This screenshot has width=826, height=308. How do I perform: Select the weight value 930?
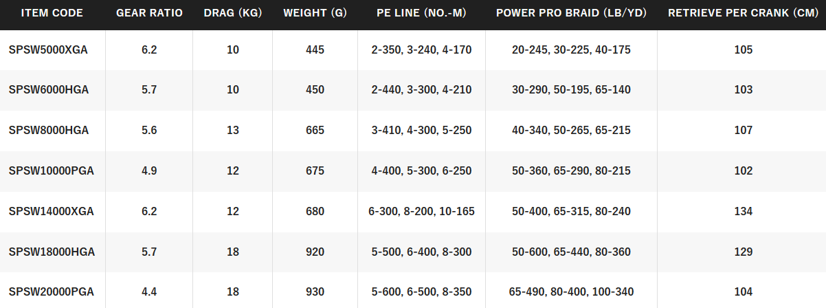tap(315, 292)
